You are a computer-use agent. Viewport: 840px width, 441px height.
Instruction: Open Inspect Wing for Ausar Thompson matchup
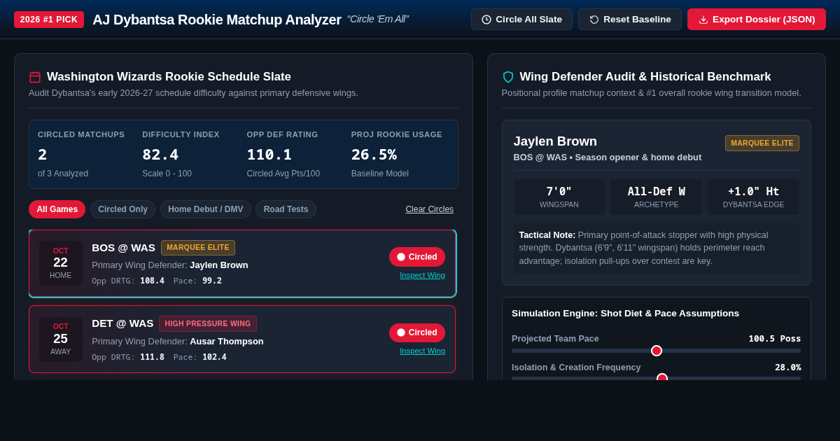(x=422, y=351)
